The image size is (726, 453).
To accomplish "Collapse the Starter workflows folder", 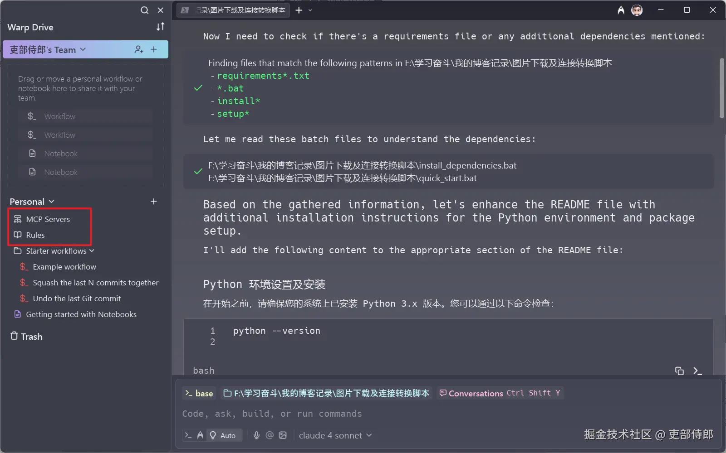I will coord(92,251).
